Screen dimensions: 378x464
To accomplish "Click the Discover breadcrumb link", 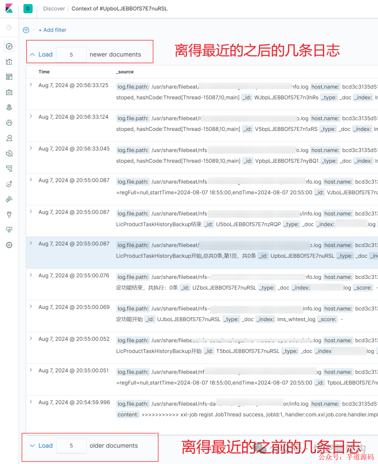I will (54, 8).
